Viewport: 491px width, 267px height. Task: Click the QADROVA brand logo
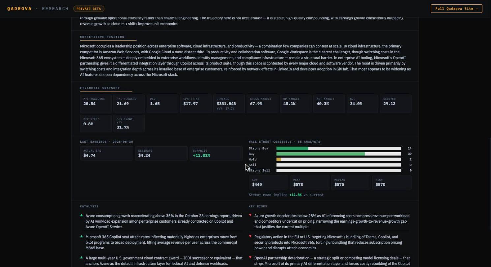[19, 9]
